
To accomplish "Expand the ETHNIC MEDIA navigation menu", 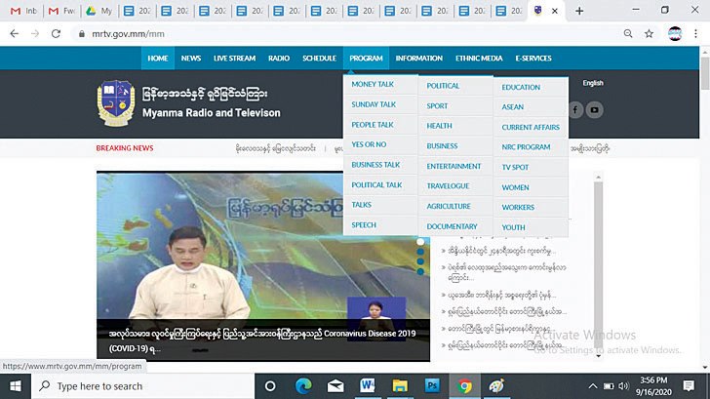I will (478, 59).
